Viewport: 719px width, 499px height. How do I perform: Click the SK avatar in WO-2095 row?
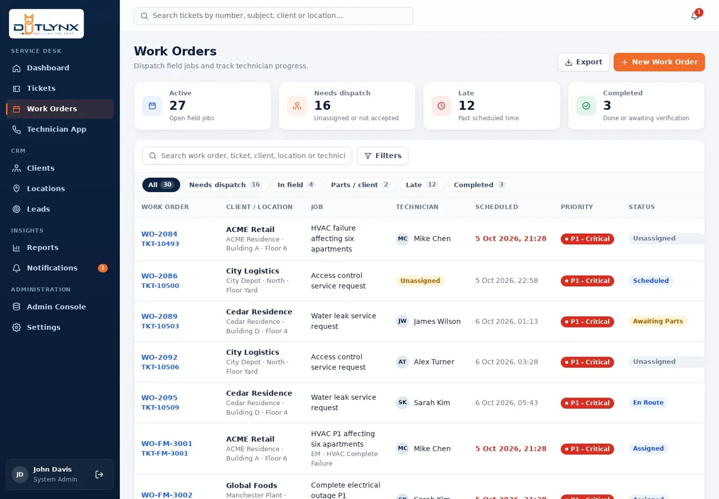(x=403, y=403)
